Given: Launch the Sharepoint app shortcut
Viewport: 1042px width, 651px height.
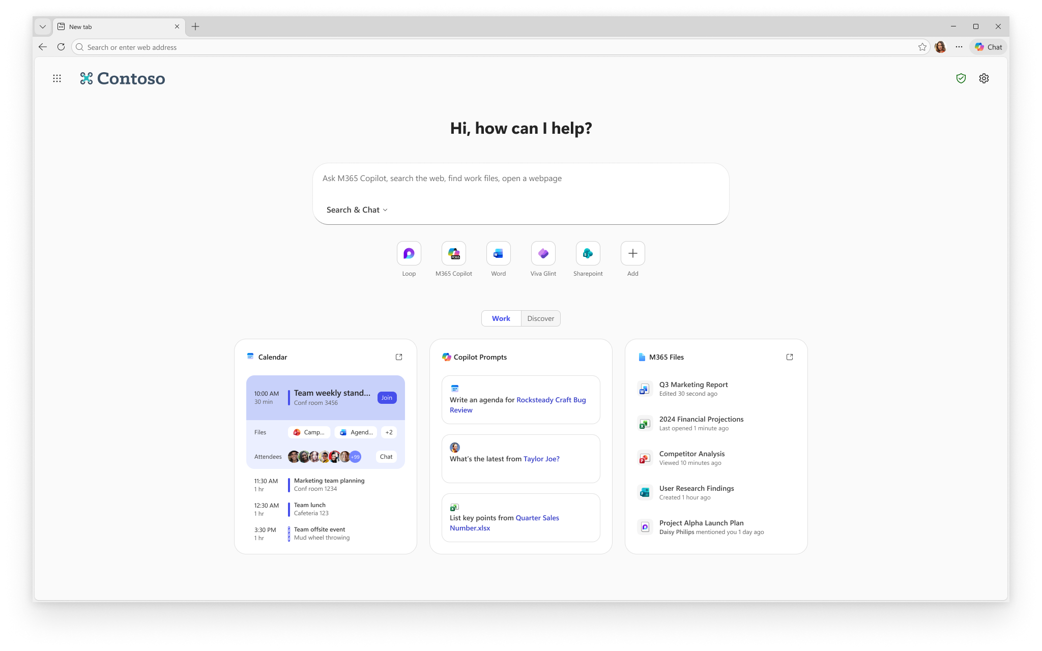Looking at the screenshot, I should coord(588,253).
